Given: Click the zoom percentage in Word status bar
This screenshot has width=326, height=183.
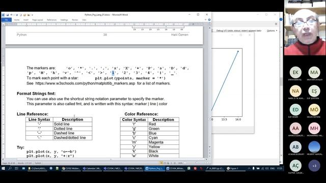Looking at the screenshot, I should point(180,163).
